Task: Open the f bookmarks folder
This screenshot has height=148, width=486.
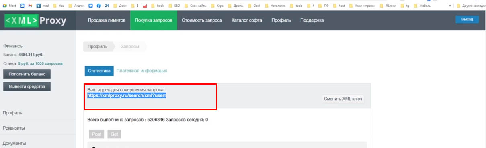Action: pyautogui.click(x=311, y=6)
